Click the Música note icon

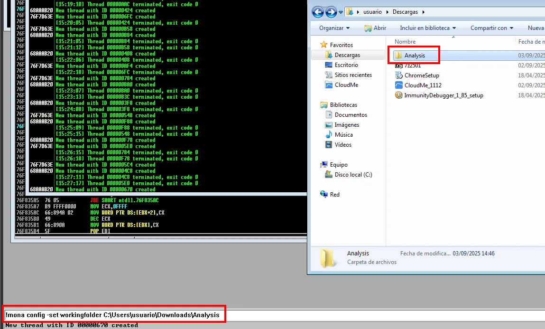pyautogui.click(x=328, y=135)
